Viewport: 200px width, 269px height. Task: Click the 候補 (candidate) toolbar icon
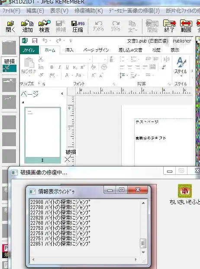pos(61,26)
